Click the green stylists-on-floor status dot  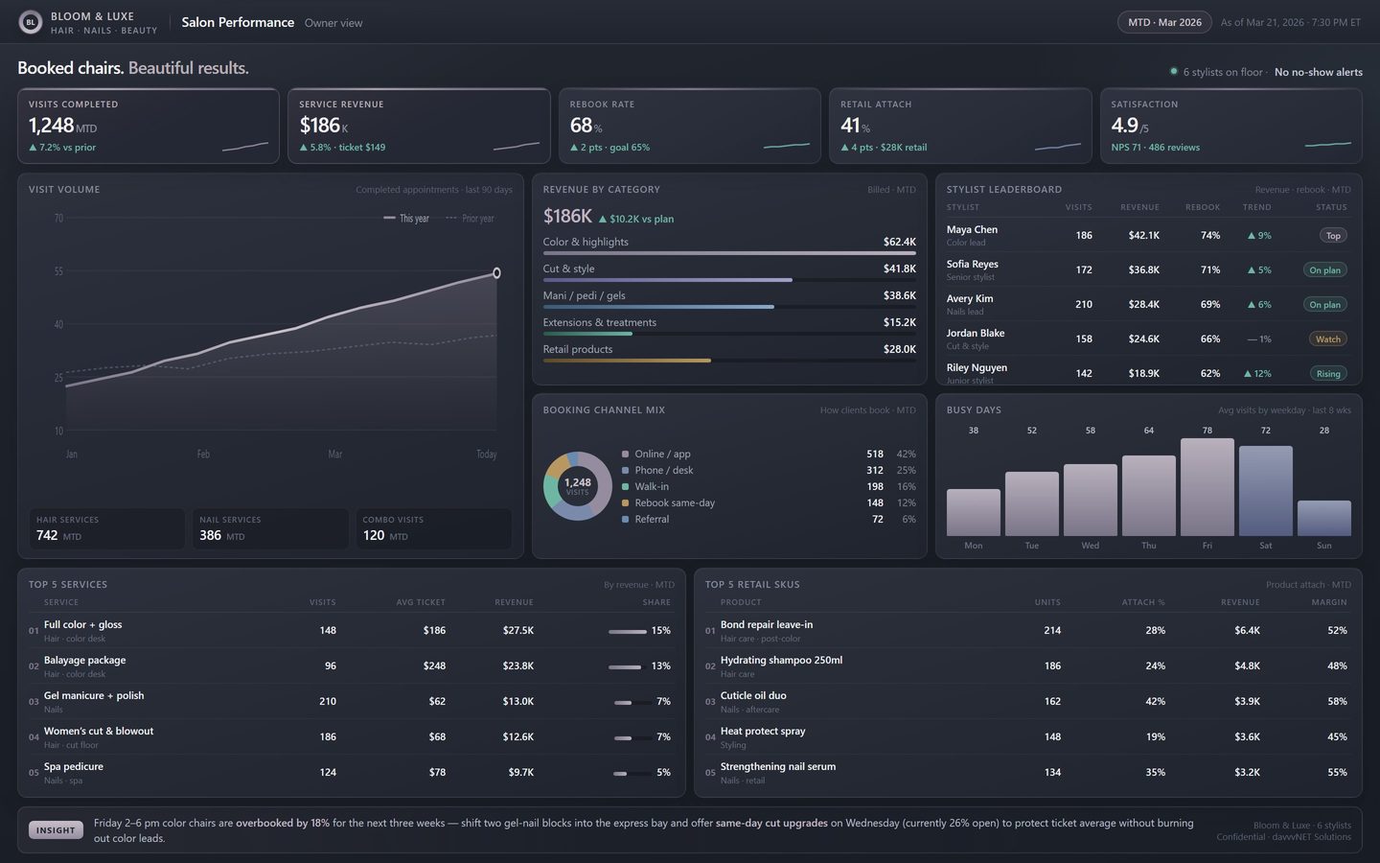coord(1173,72)
